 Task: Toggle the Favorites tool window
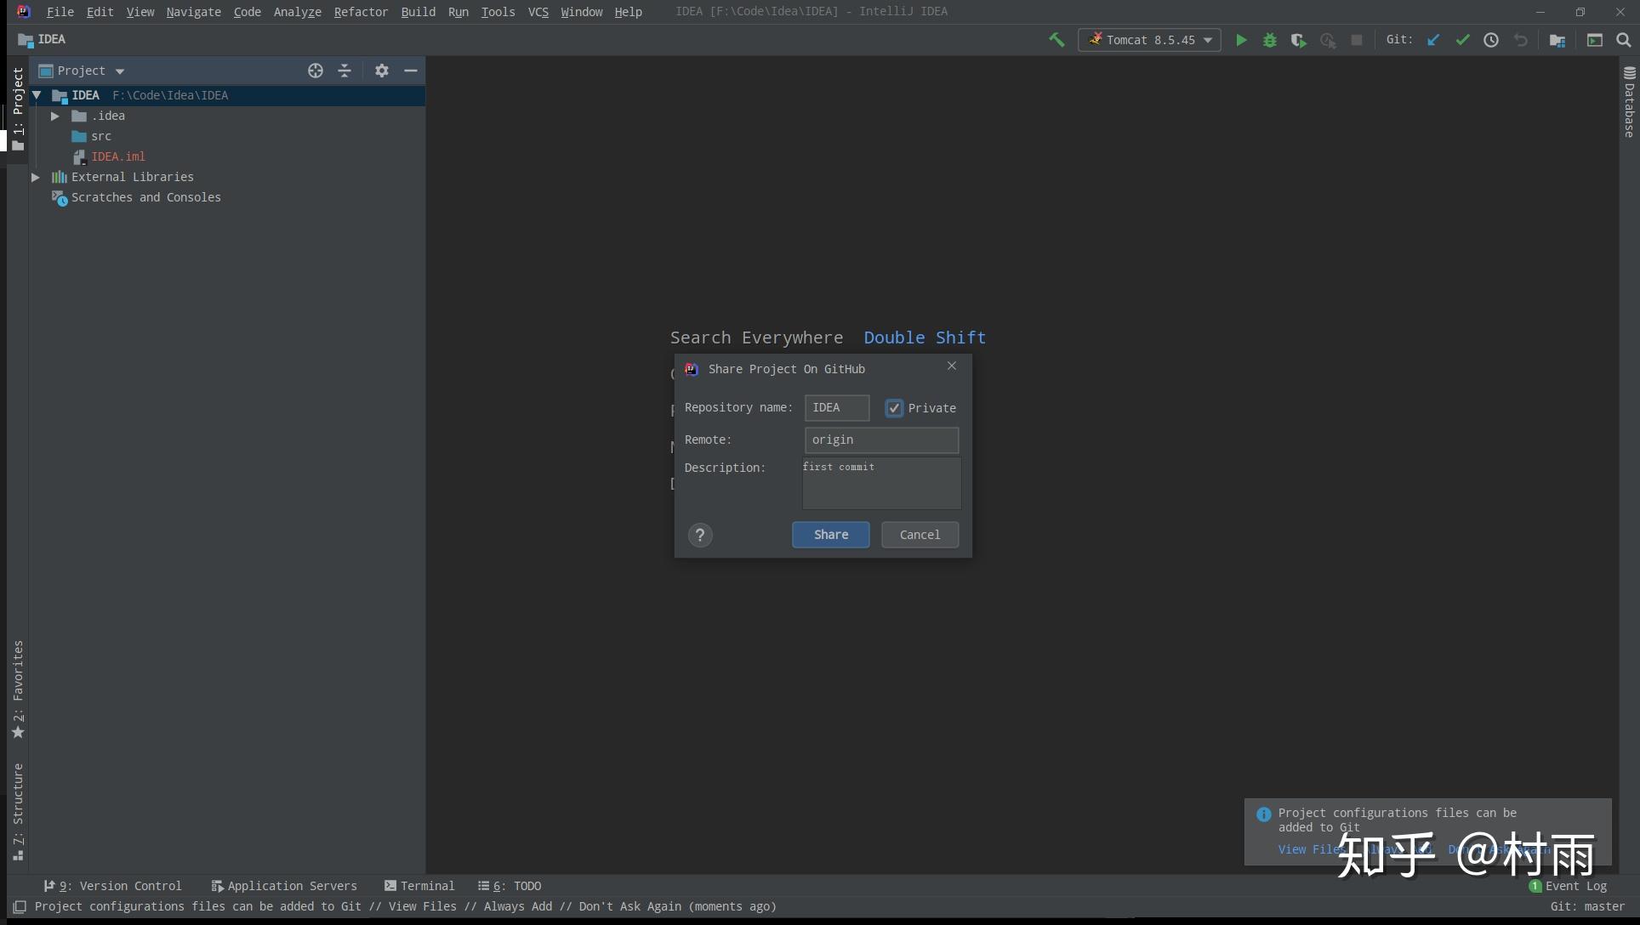19,689
